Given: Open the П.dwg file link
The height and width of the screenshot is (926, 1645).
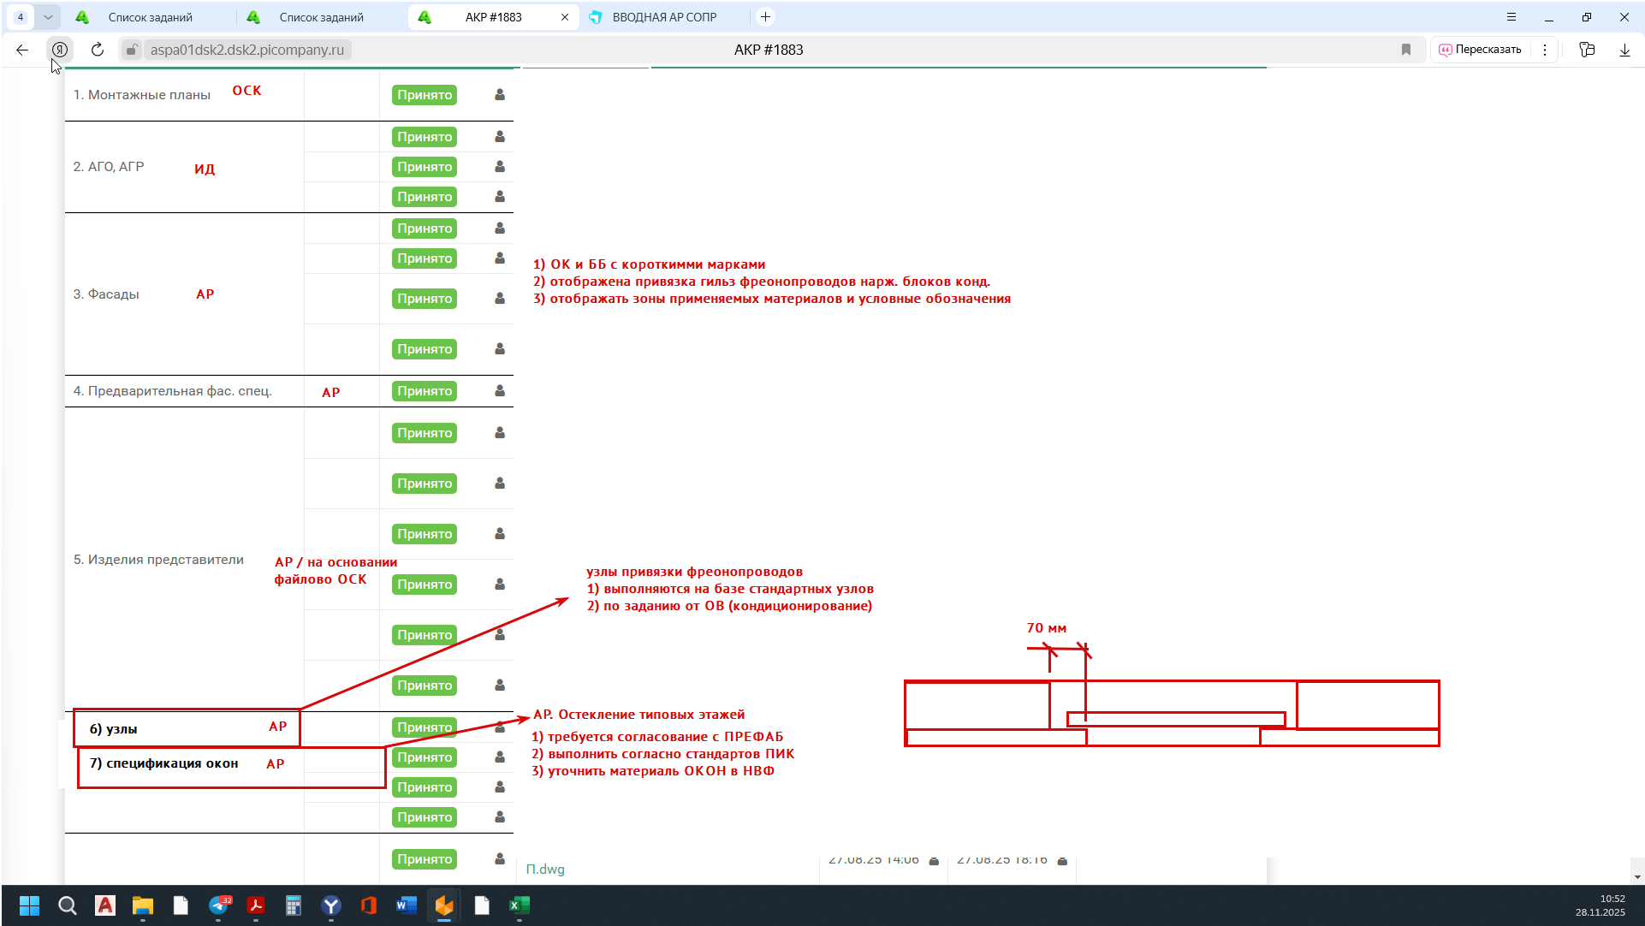Looking at the screenshot, I should (x=545, y=869).
